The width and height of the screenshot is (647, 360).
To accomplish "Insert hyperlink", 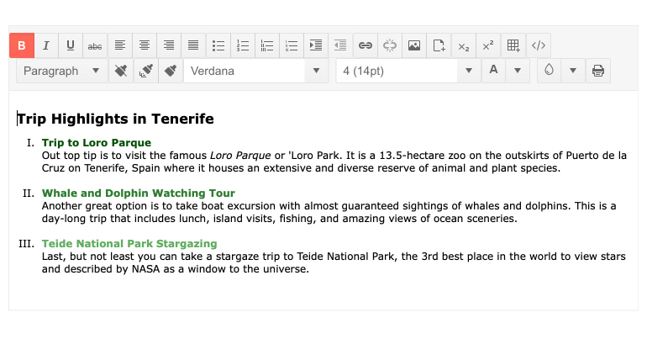I will point(366,45).
